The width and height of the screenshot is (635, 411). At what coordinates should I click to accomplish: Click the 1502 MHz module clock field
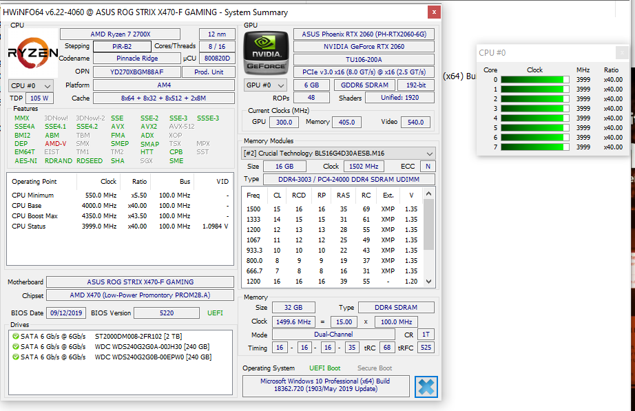[x=364, y=167]
